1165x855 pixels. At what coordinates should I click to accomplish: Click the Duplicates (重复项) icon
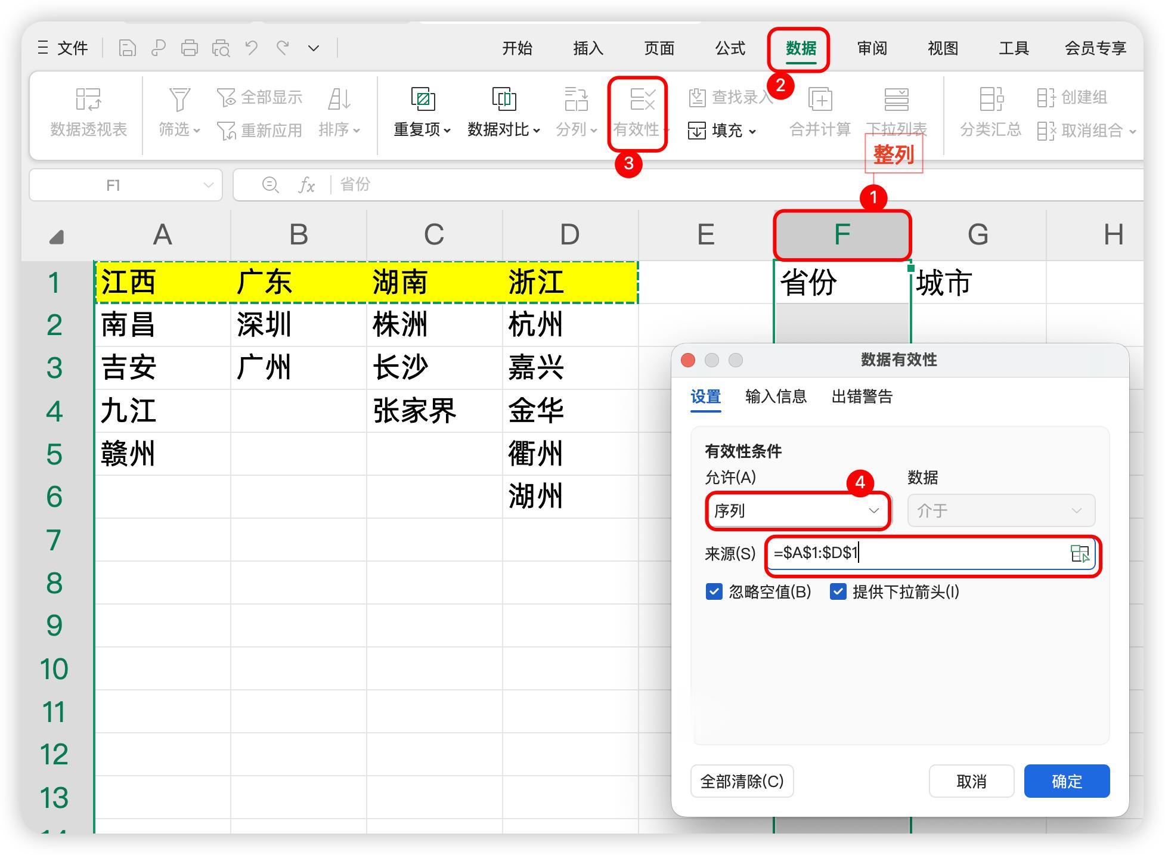point(423,99)
